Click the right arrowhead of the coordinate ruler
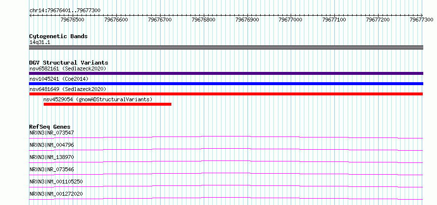 pyautogui.click(x=422, y=15)
